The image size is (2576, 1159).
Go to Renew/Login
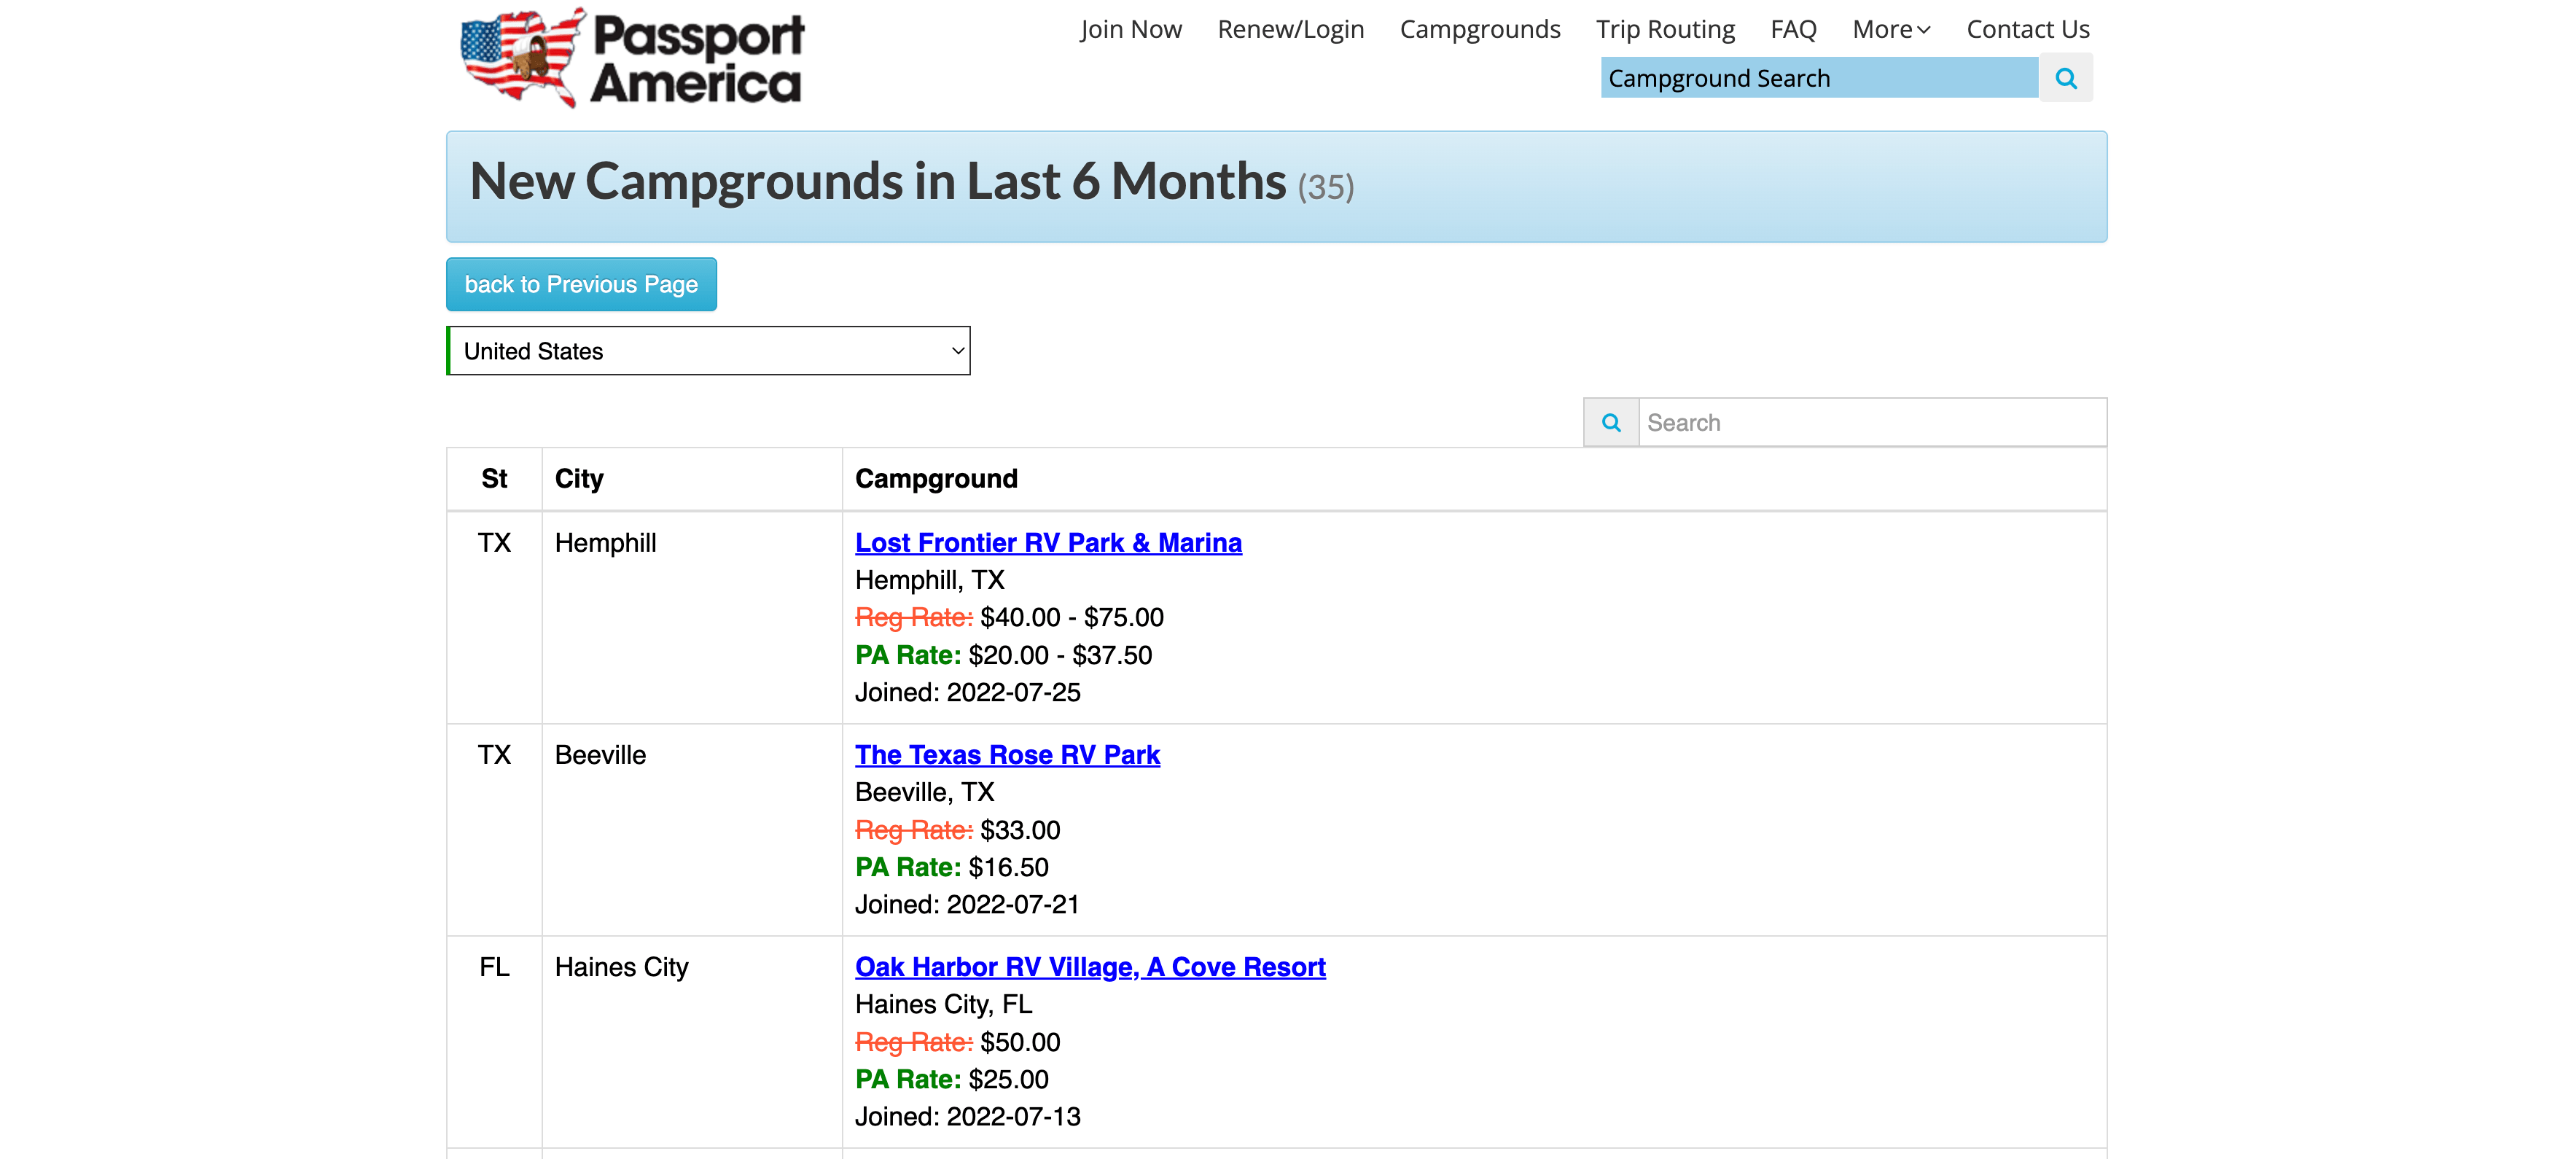click(1290, 29)
